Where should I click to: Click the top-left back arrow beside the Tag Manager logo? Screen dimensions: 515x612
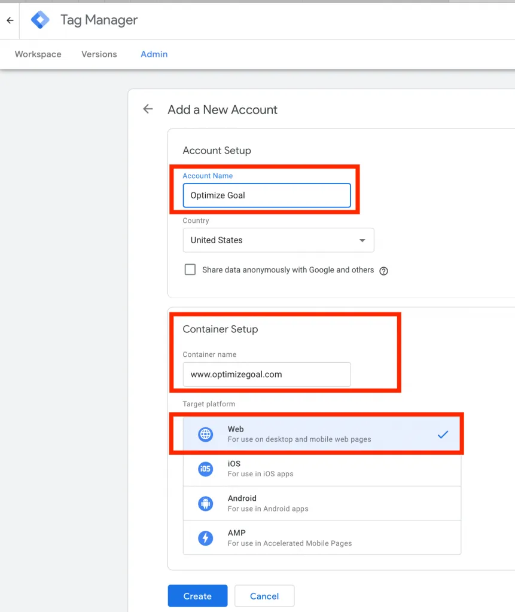10,20
